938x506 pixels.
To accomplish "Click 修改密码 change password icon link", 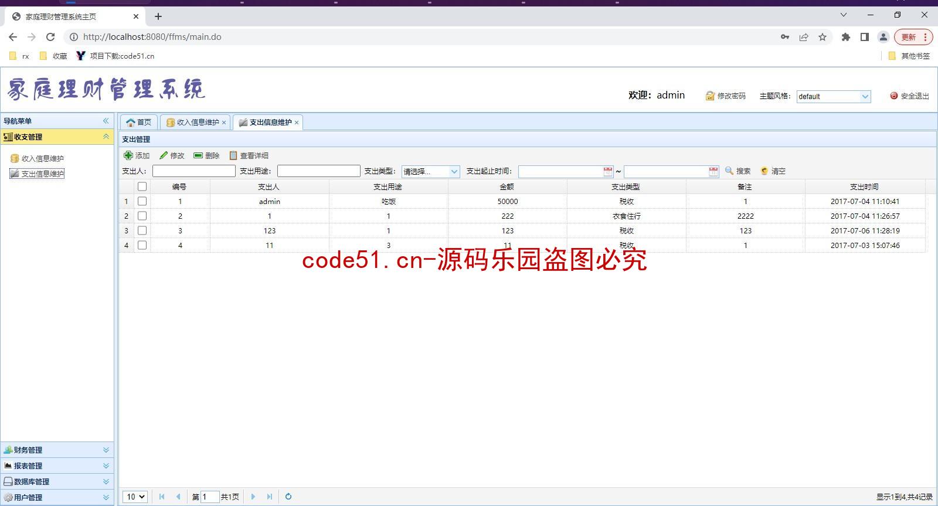I will coord(726,96).
